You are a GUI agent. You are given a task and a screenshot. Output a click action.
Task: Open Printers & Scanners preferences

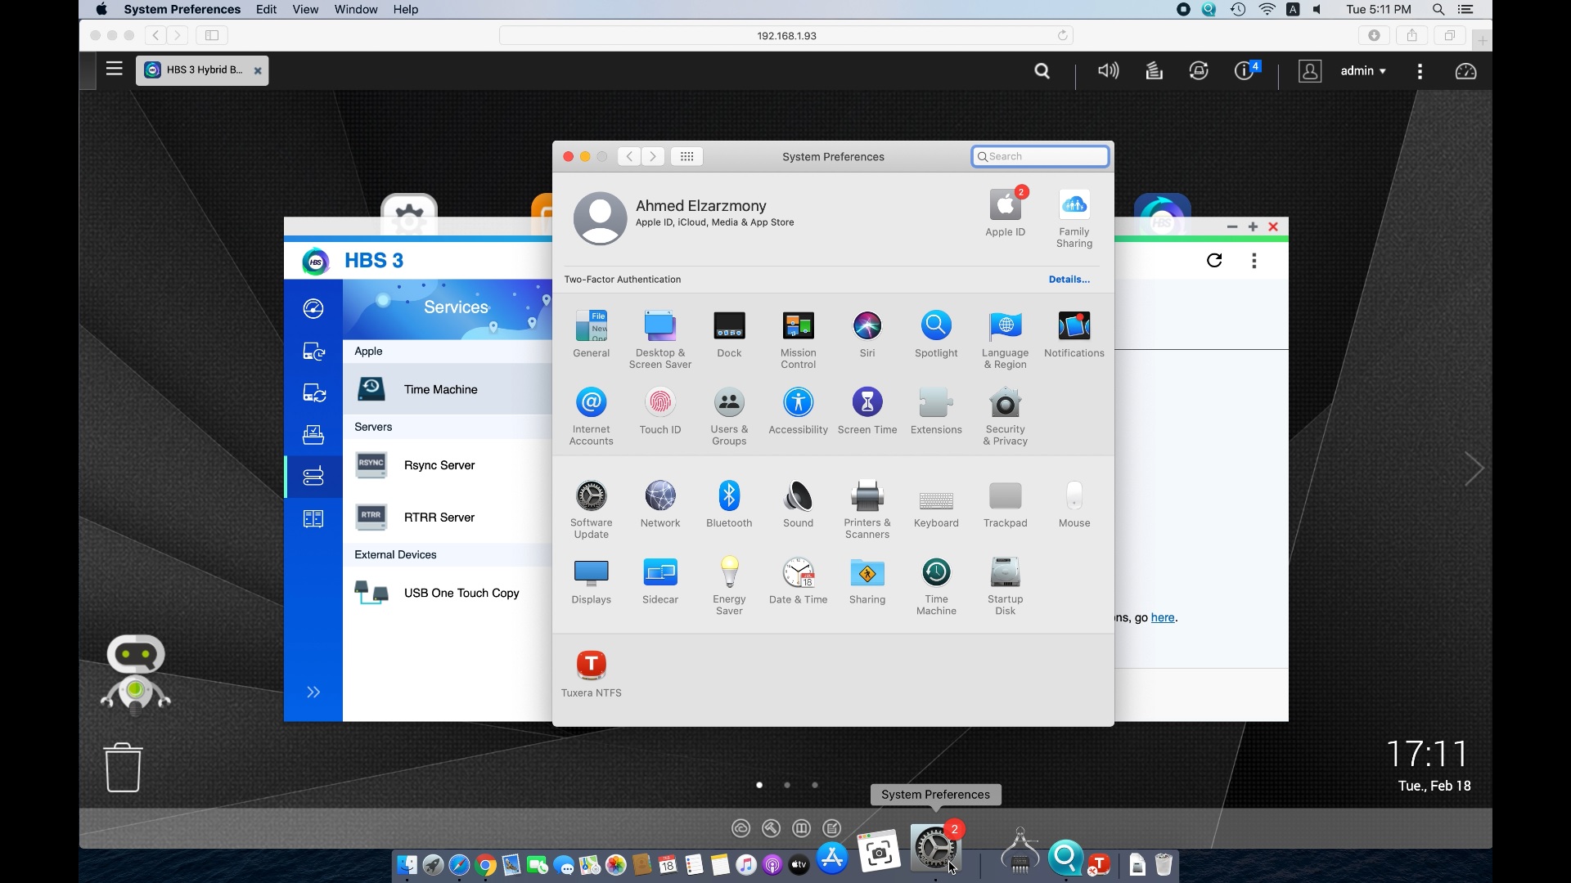tap(867, 509)
